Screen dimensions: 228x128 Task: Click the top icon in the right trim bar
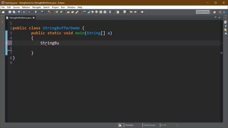pyautogui.click(x=226, y=22)
